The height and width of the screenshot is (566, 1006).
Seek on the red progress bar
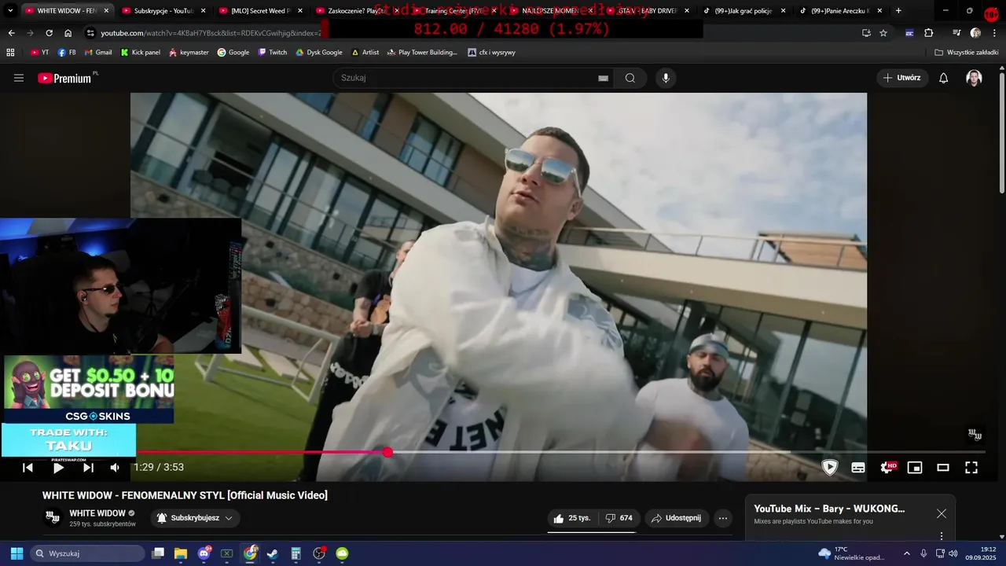pos(561,452)
